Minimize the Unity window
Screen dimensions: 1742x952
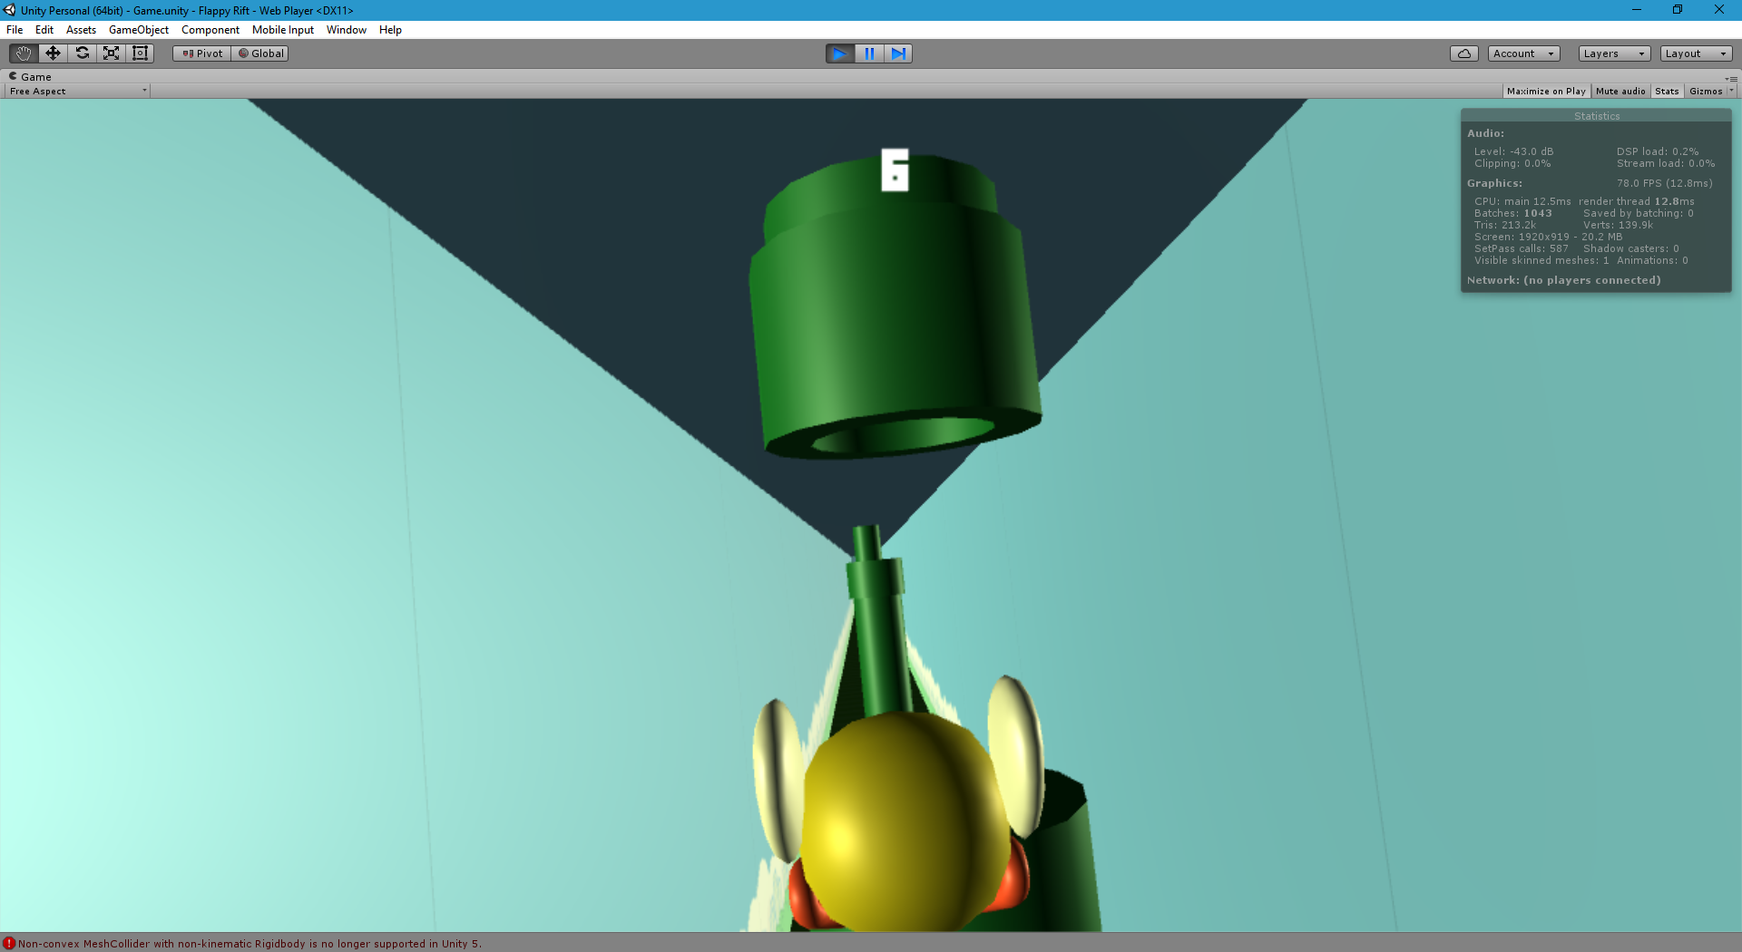click(1637, 10)
